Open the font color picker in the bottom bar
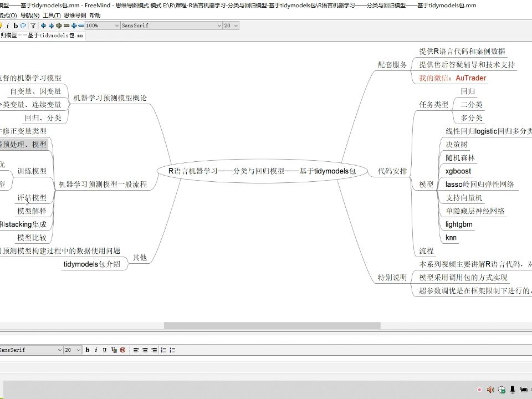This screenshot has height=399, width=532. tap(113, 350)
